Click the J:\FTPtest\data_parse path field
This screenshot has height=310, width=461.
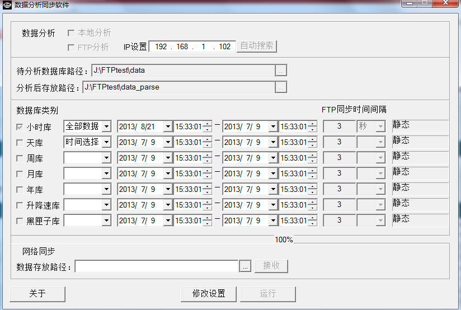179,87
